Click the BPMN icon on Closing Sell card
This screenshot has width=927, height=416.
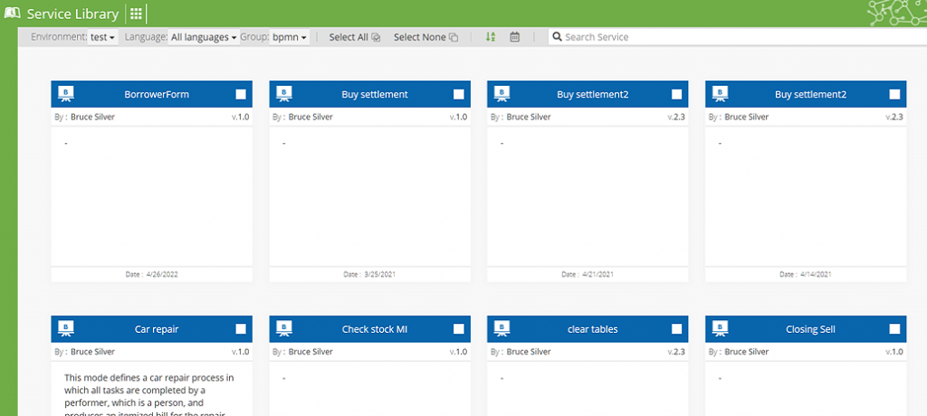point(721,329)
